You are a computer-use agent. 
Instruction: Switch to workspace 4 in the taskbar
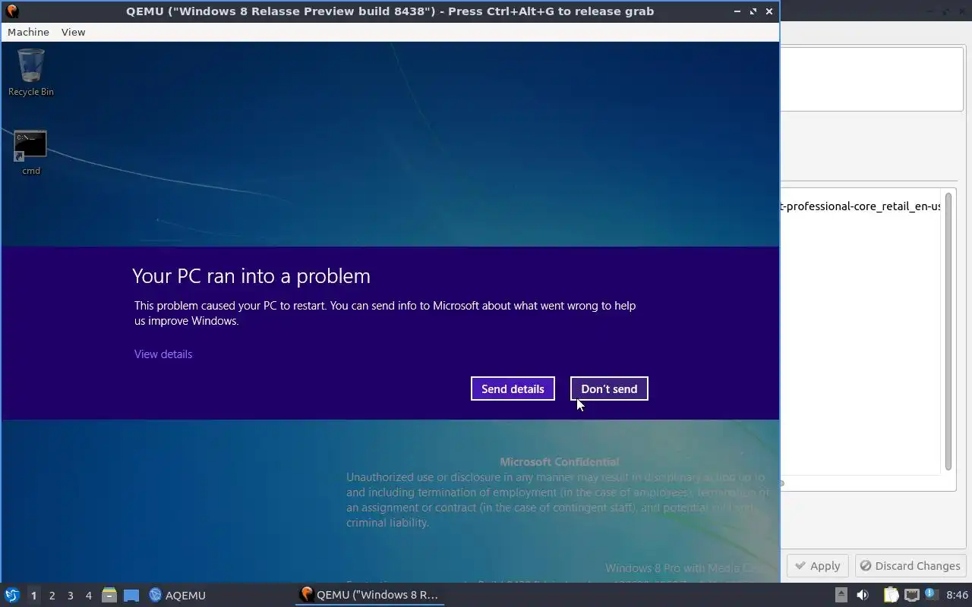click(88, 596)
